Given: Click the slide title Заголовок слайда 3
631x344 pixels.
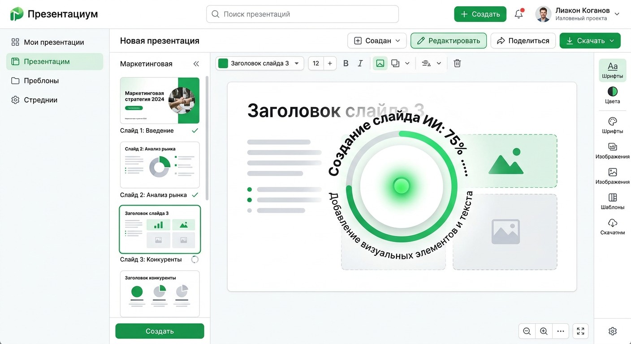Looking at the screenshot, I should tap(335, 111).
